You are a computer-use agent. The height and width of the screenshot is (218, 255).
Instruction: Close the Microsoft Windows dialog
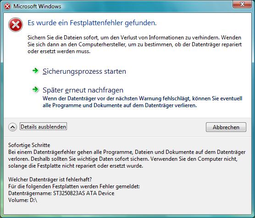coord(242,4)
